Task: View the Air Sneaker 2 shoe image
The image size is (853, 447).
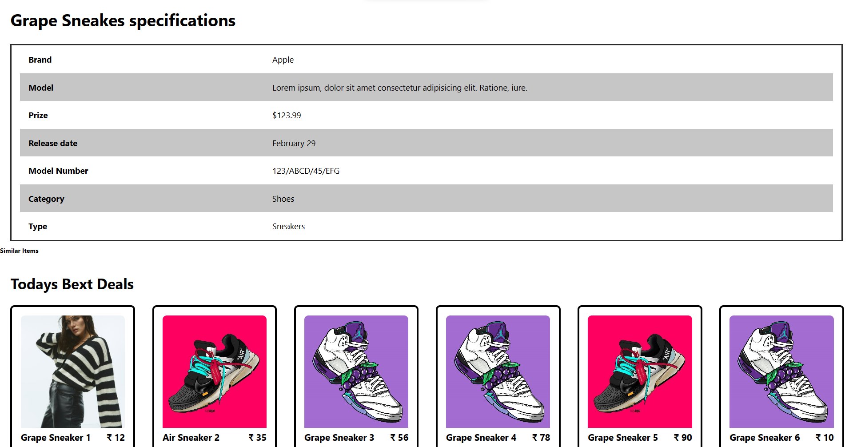Action: (x=214, y=372)
